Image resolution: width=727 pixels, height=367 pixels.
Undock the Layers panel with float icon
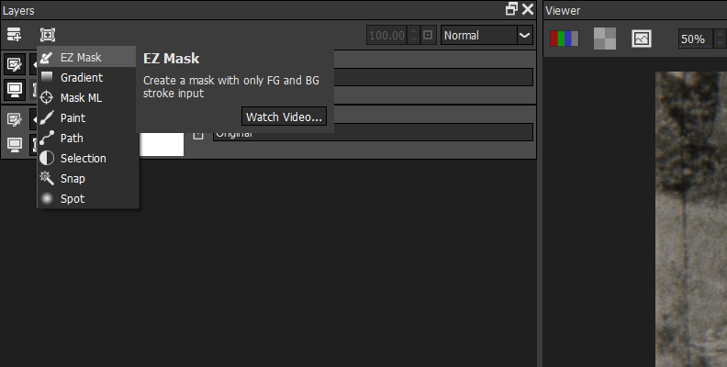point(511,9)
